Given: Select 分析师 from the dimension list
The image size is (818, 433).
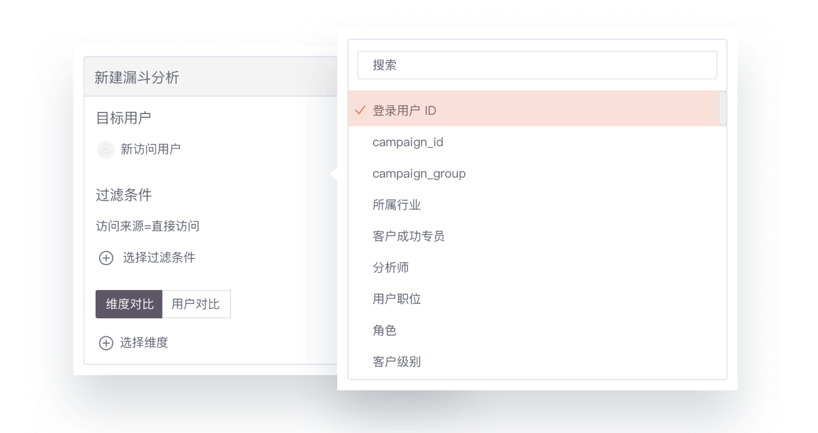Looking at the screenshot, I should tap(390, 267).
